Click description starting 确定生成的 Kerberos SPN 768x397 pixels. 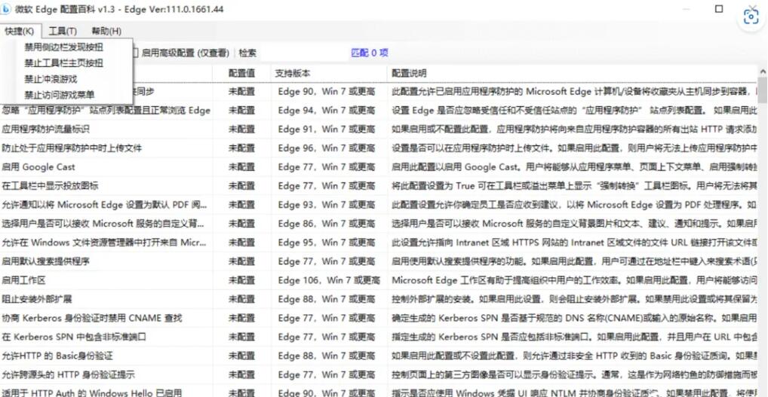[575, 319]
